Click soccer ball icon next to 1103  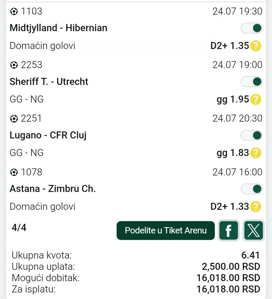[x=14, y=12]
